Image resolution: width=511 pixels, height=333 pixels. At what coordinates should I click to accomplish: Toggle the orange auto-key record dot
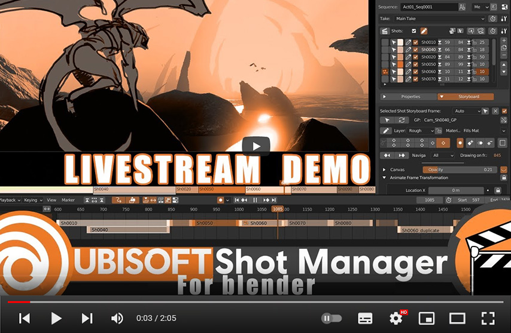(x=460, y=143)
